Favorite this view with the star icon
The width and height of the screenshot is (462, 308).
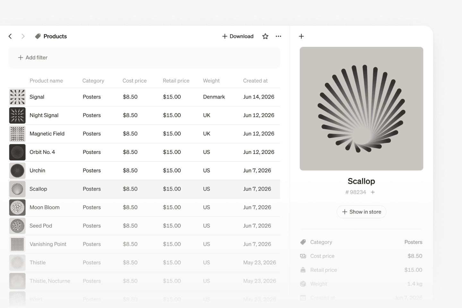coord(265,36)
